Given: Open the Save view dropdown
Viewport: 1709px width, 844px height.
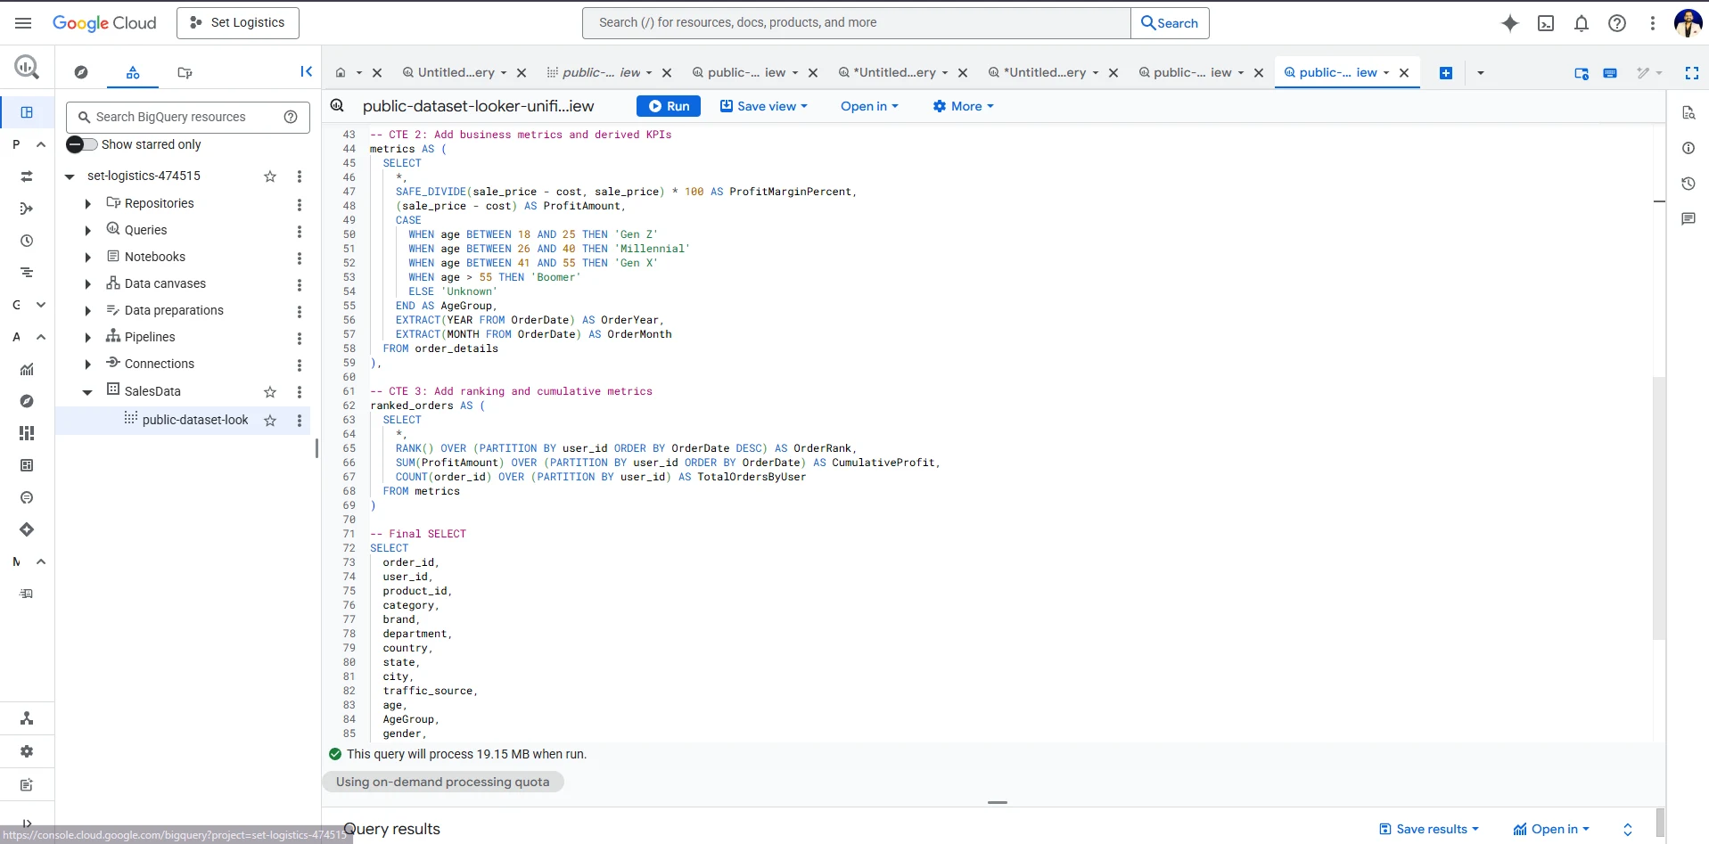Looking at the screenshot, I should [x=764, y=106].
